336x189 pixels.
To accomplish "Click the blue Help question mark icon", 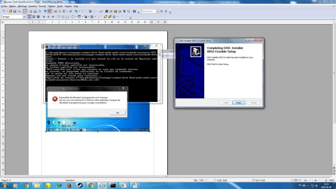I will (135, 11).
